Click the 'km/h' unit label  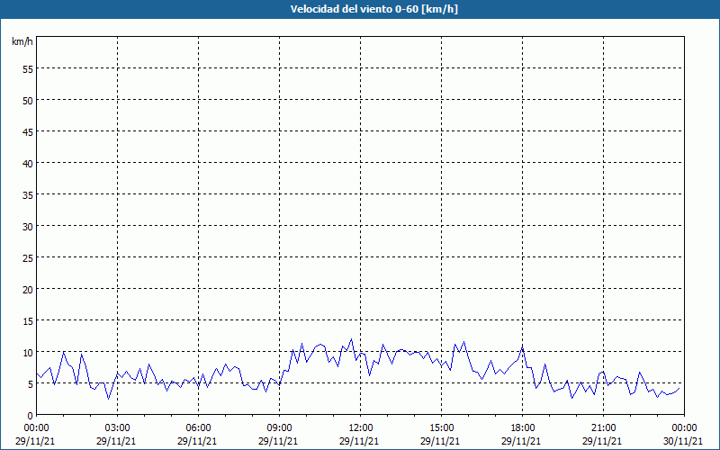22,41
